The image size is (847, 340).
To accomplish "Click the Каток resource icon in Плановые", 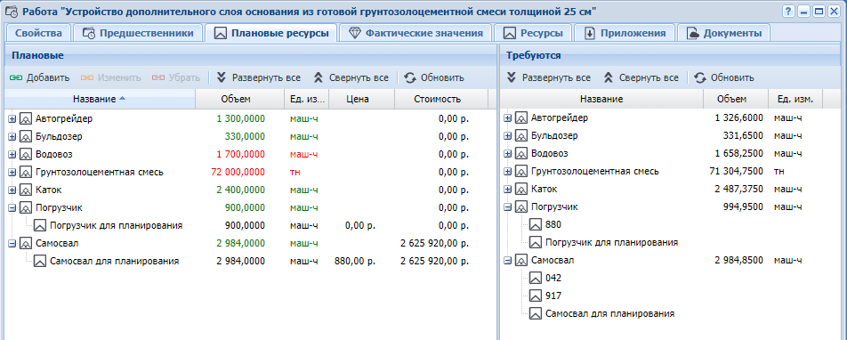I will pos(26,190).
